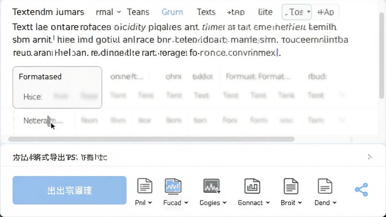Screen dimensions: 386x217
Task: Click the vertical scrollbar on right edge
Action: 381,55
